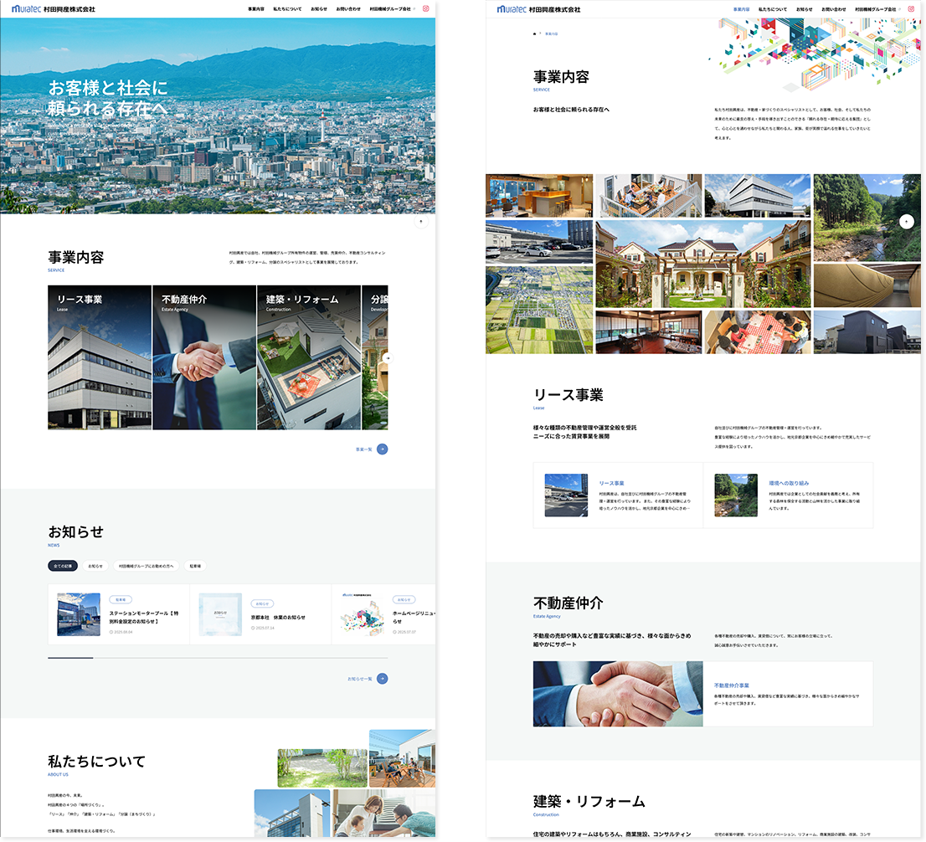Select the 全ての記事 news filter

(63, 566)
